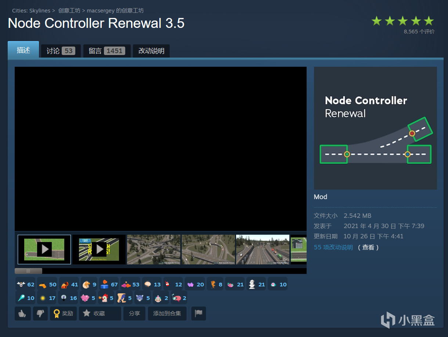Switch to the 描述 tab
448x337 pixels.
coord(23,50)
